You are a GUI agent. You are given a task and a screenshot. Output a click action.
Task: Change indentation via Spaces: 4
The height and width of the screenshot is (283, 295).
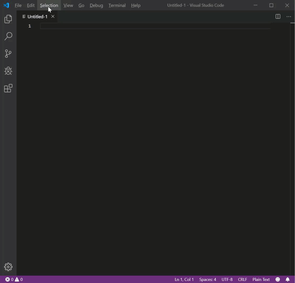(207, 279)
